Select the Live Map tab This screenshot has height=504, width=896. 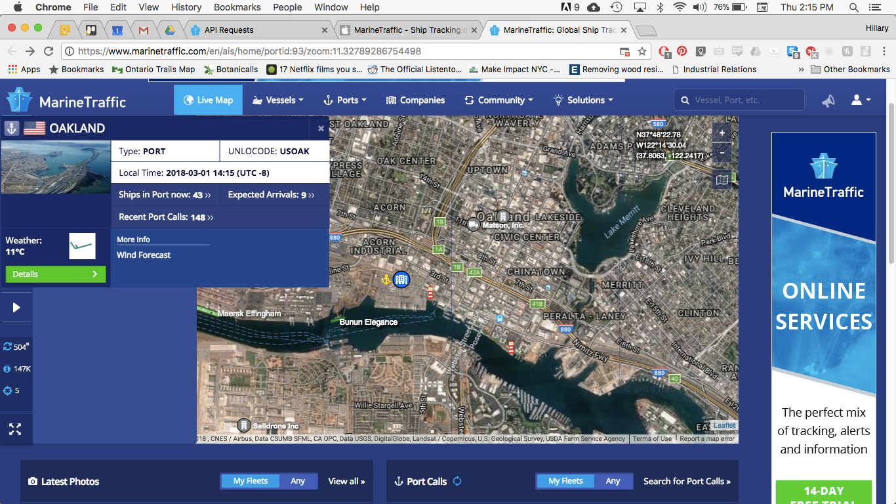coord(208,100)
